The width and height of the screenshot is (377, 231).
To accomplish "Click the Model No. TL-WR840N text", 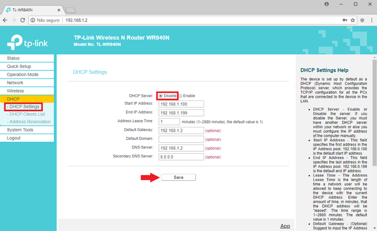I will (x=97, y=45).
